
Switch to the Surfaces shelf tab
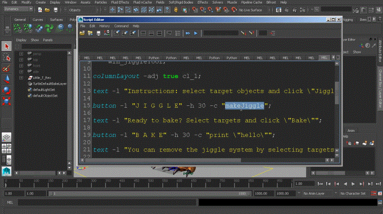click(56, 19)
